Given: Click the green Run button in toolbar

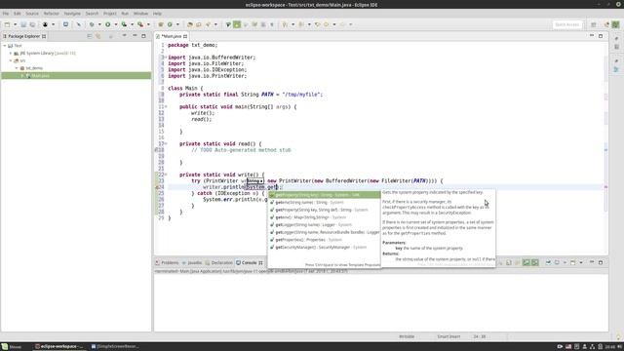Looking at the screenshot, I should [x=108, y=24].
